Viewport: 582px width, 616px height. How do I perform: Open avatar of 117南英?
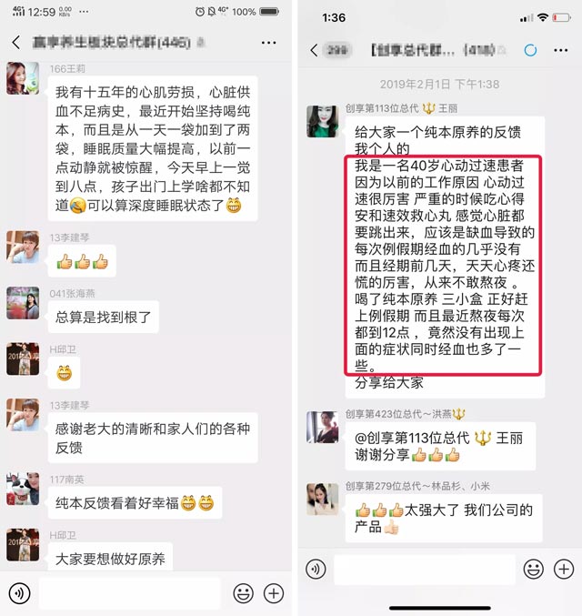(x=23, y=489)
